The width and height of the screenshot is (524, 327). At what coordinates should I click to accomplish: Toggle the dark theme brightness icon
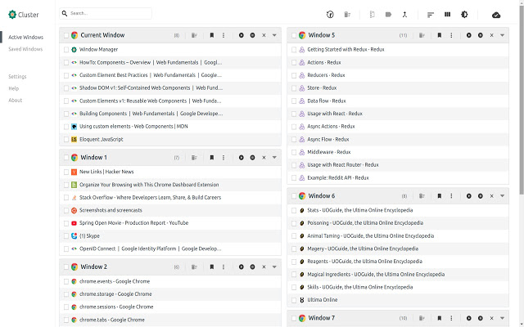465,14
